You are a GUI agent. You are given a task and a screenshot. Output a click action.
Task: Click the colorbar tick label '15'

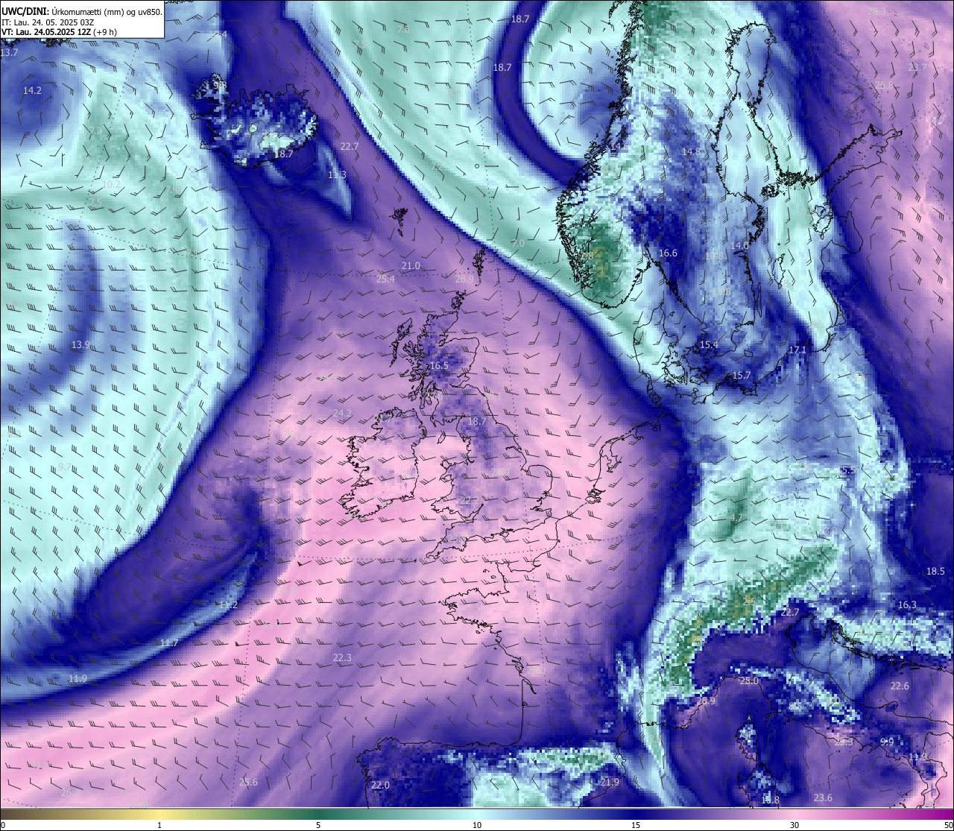[636, 825]
